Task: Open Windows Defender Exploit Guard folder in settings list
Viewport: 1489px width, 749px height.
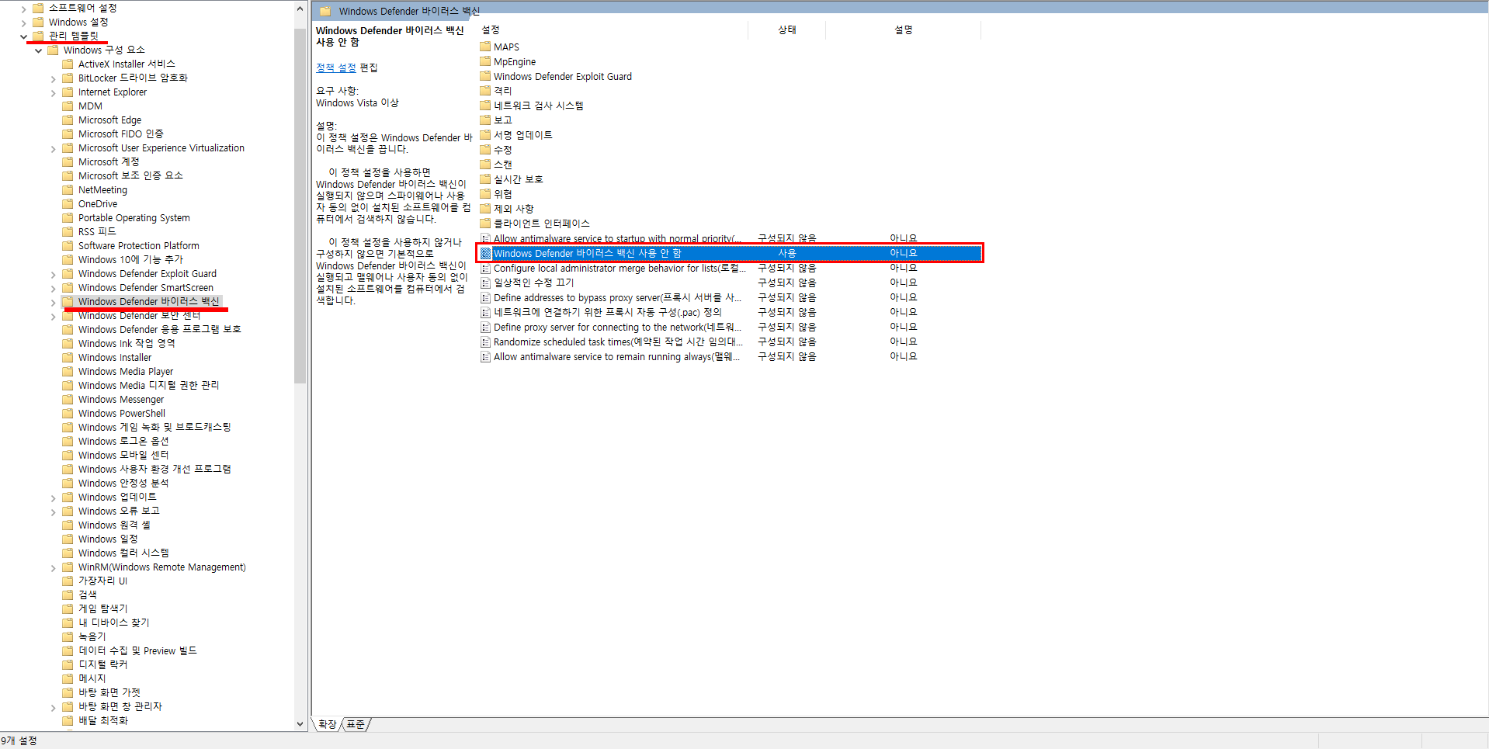Action: tap(562, 76)
